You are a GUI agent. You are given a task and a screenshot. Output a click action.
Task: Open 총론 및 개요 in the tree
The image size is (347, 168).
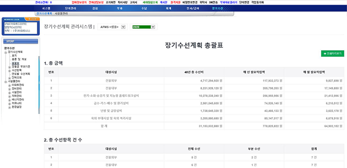19,59
